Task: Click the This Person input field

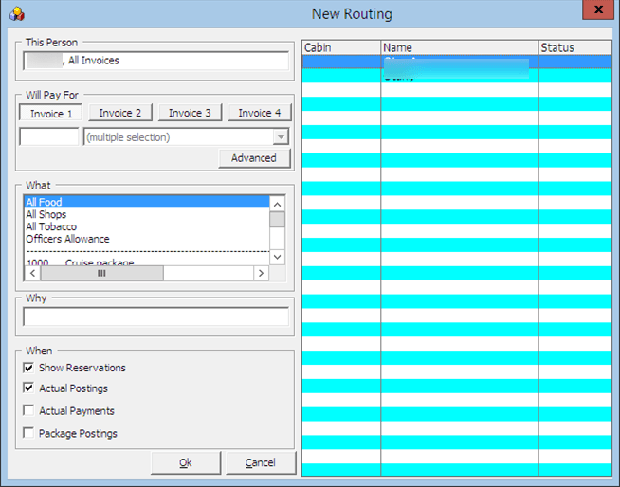Action: 156,61
